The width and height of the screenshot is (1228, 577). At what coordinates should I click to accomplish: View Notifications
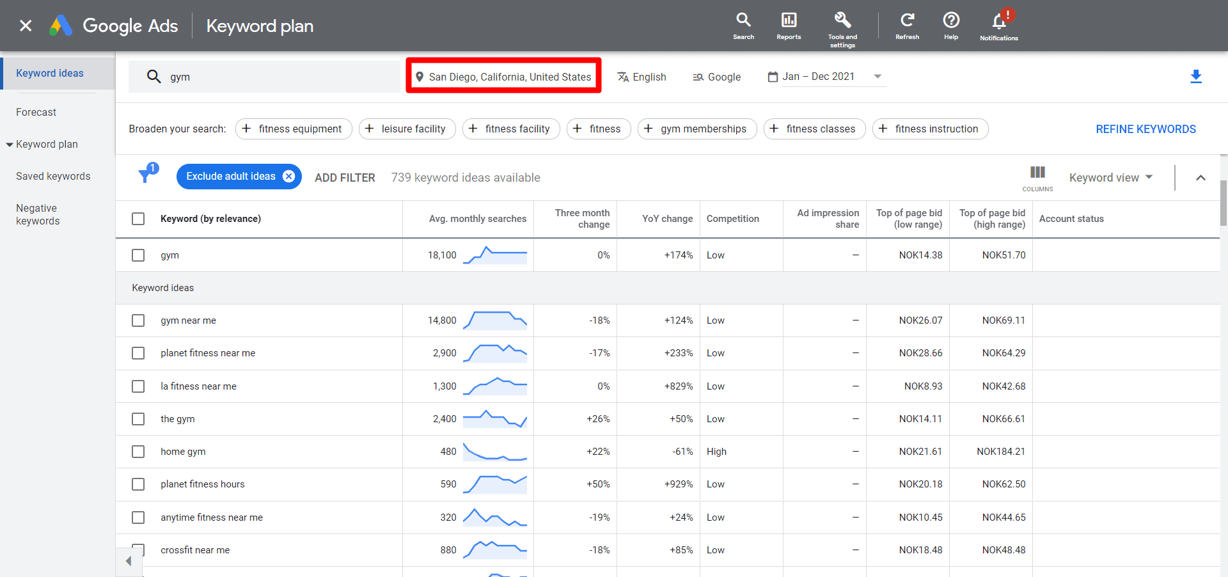click(x=998, y=21)
